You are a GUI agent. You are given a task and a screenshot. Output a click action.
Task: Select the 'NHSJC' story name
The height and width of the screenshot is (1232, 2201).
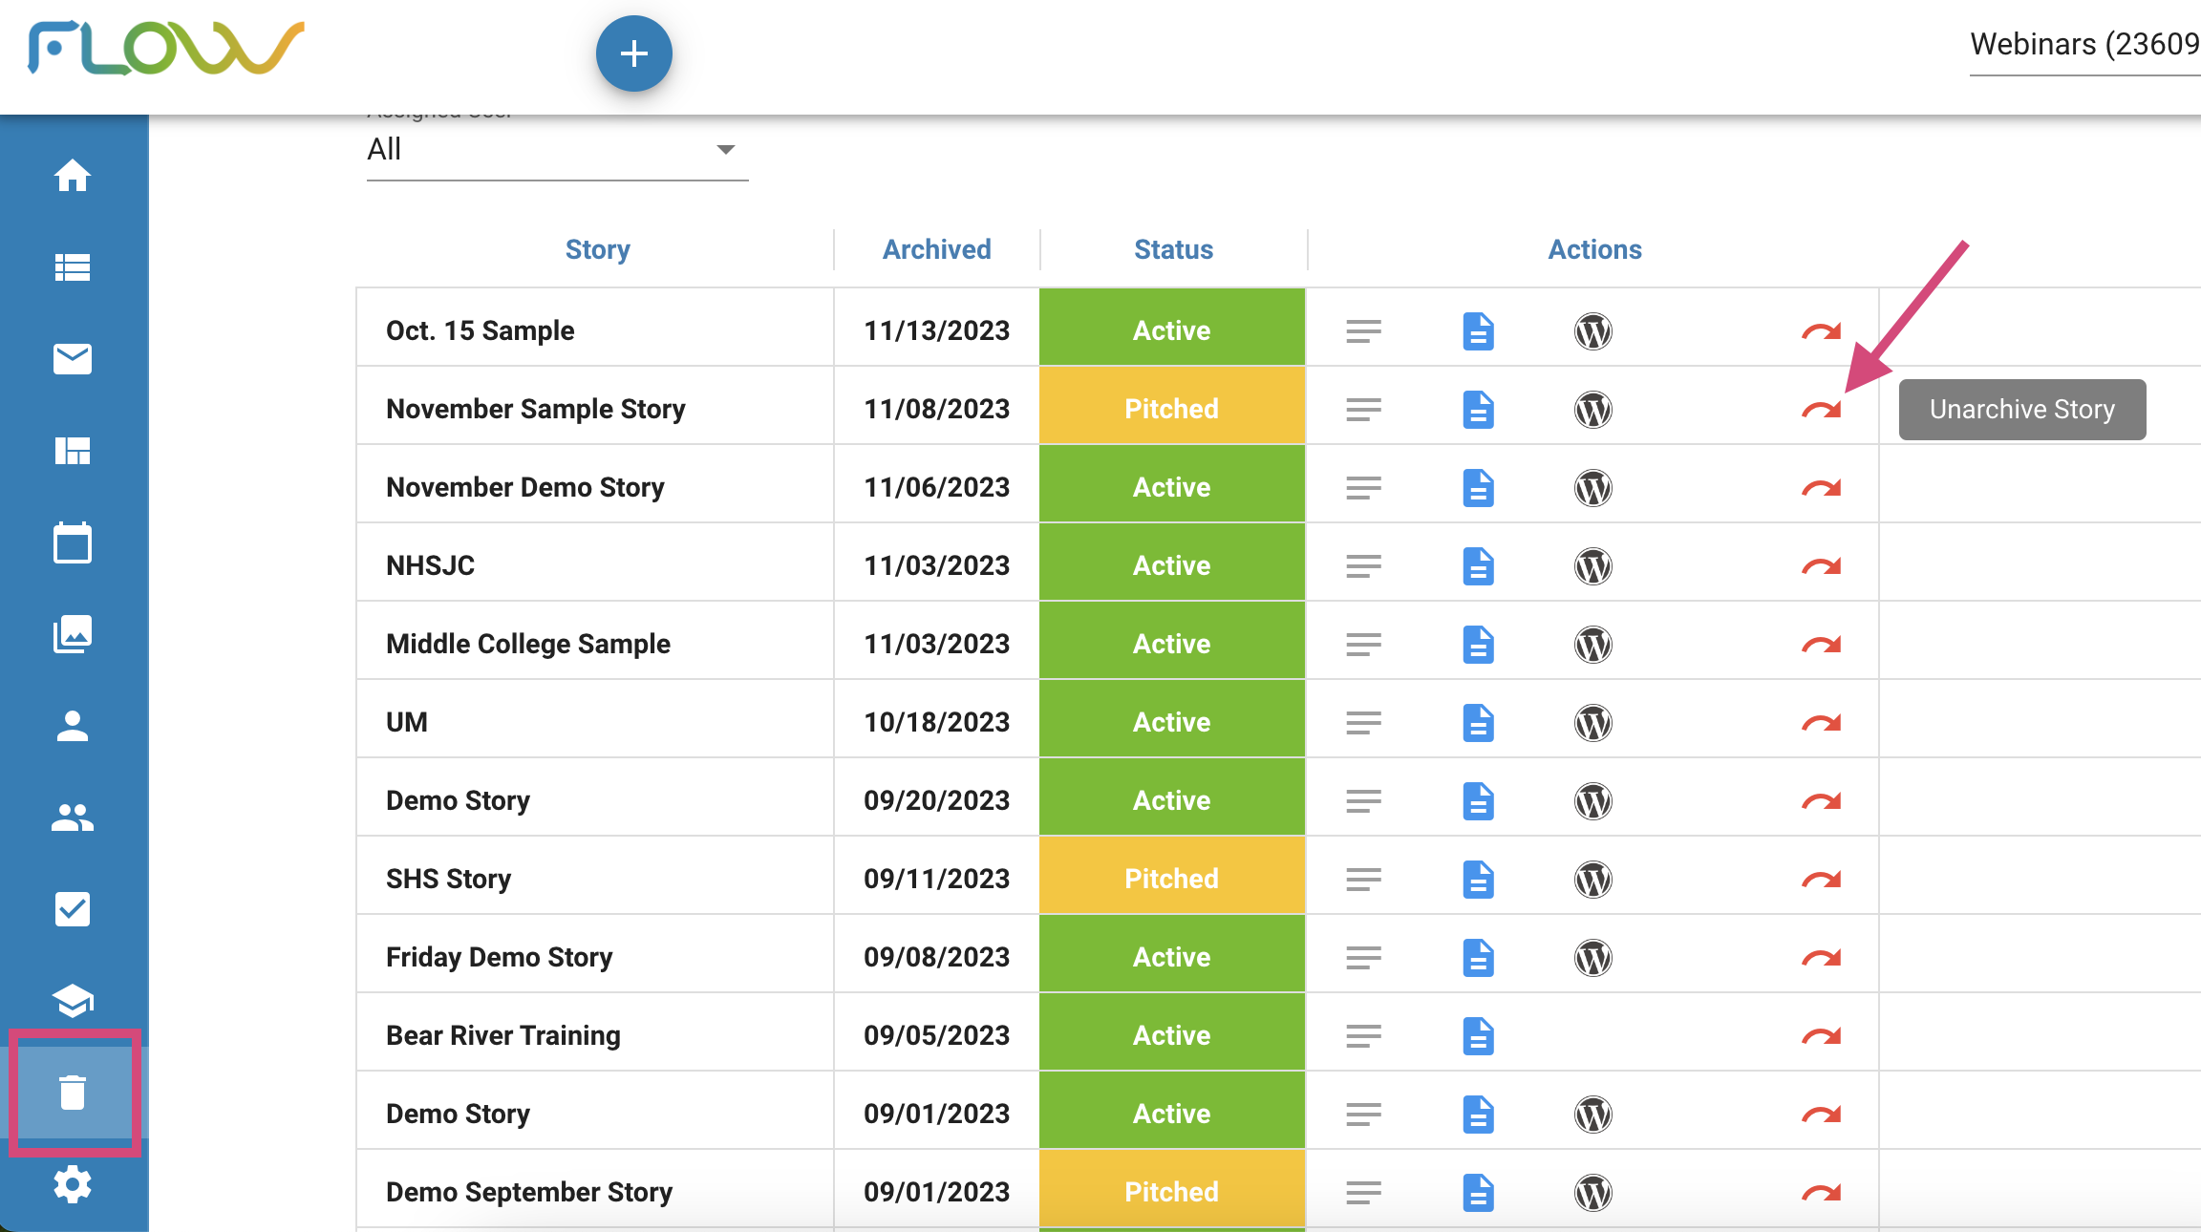click(x=431, y=565)
